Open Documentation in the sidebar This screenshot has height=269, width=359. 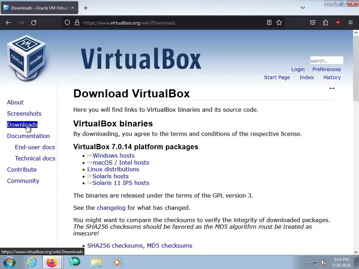[x=28, y=136]
